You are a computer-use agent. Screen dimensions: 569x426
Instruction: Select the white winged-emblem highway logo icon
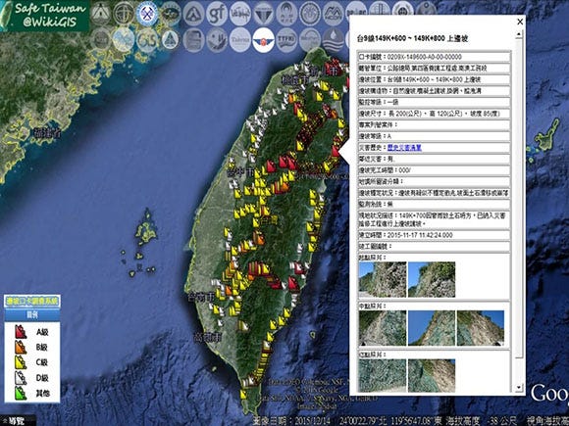point(264,39)
